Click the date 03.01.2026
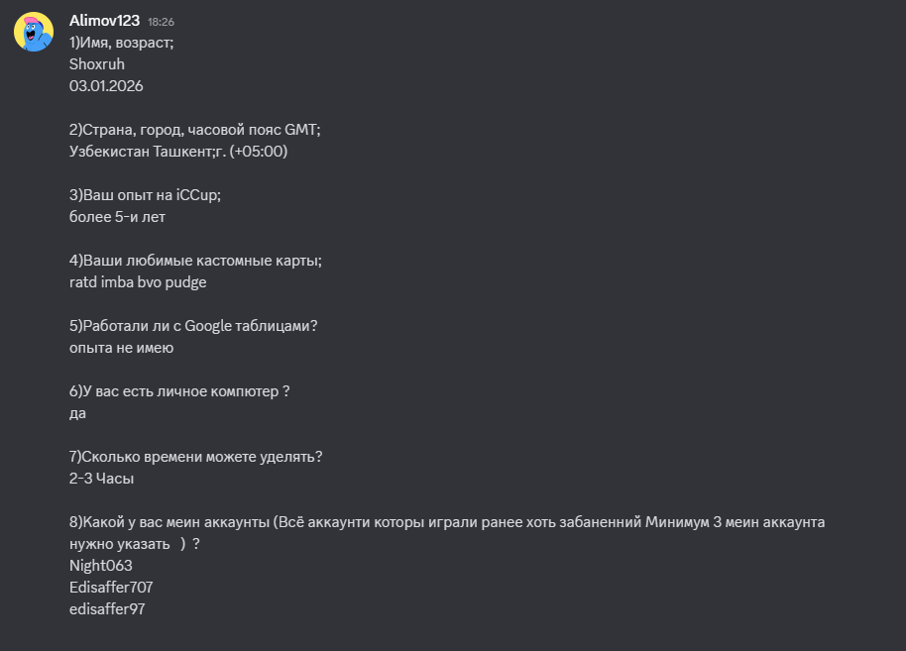906x651 pixels. pos(106,86)
